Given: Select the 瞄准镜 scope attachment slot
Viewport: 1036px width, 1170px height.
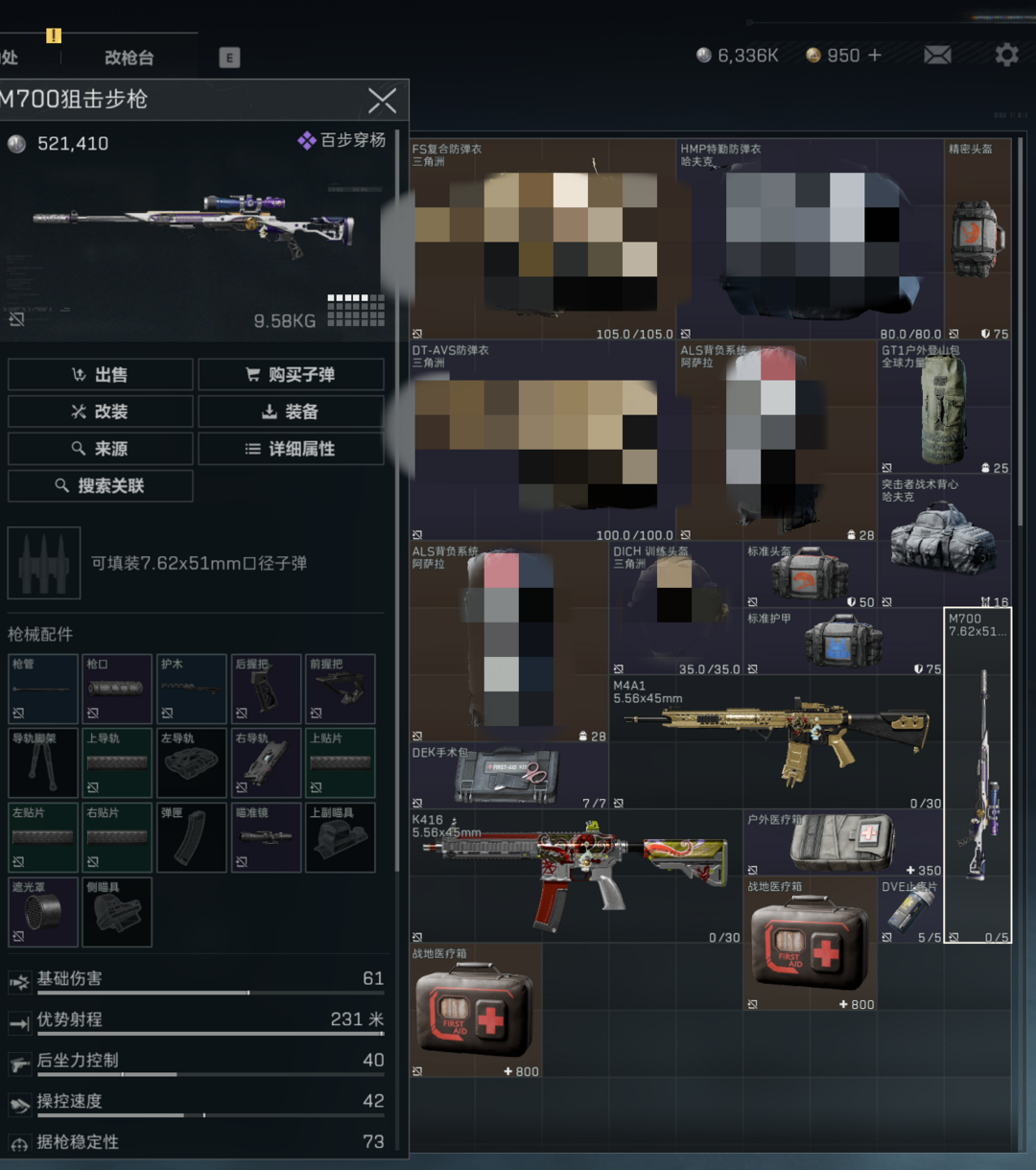Looking at the screenshot, I should 266,837.
